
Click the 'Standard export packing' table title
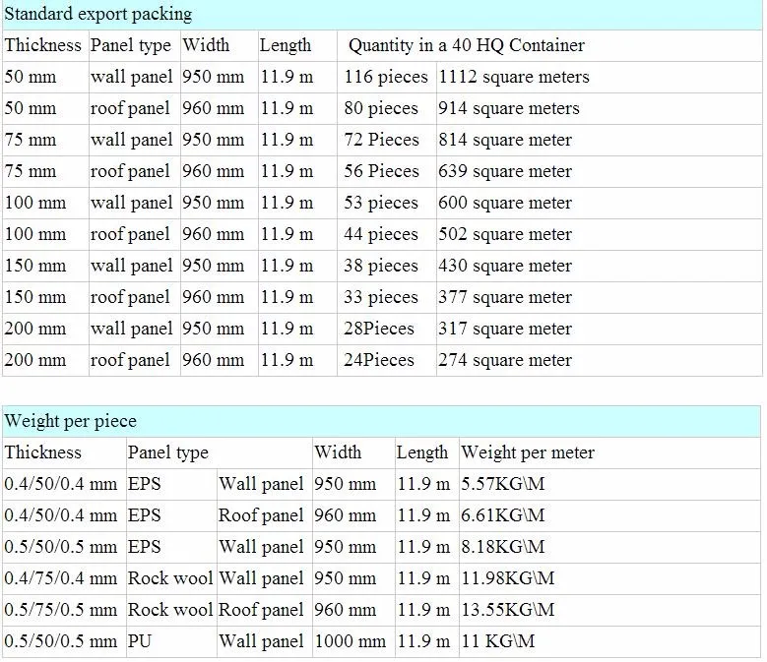(x=98, y=14)
